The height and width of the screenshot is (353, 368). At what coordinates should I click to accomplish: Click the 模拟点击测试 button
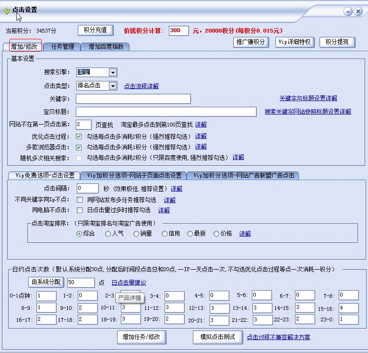[217, 337]
